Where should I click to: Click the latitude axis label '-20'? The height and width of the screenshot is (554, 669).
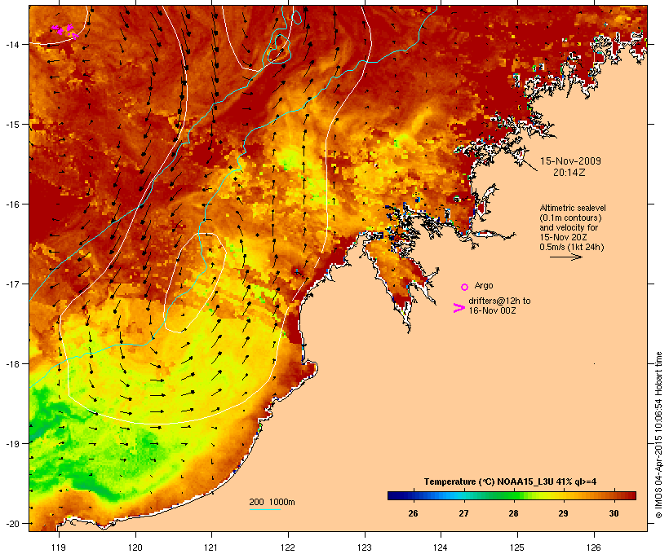point(12,524)
